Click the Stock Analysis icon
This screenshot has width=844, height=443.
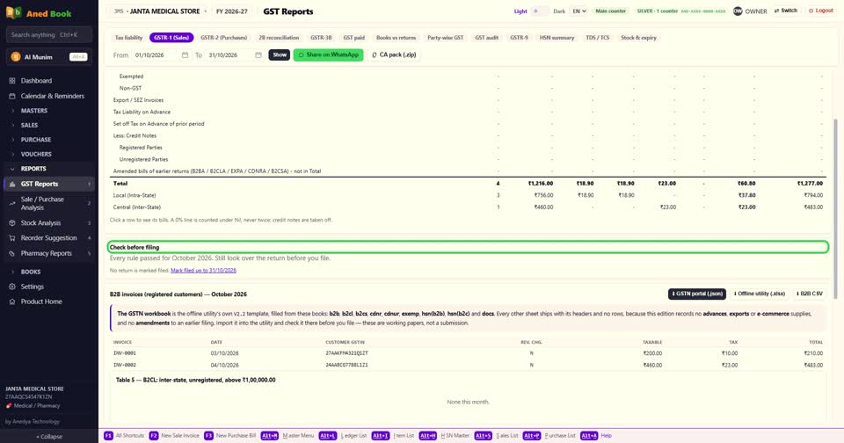tap(11, 223)
